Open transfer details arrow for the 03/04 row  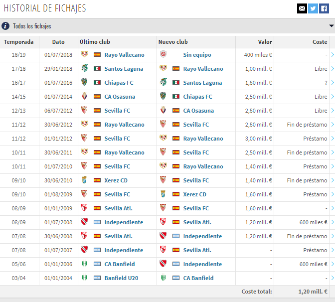pos(333,278)
